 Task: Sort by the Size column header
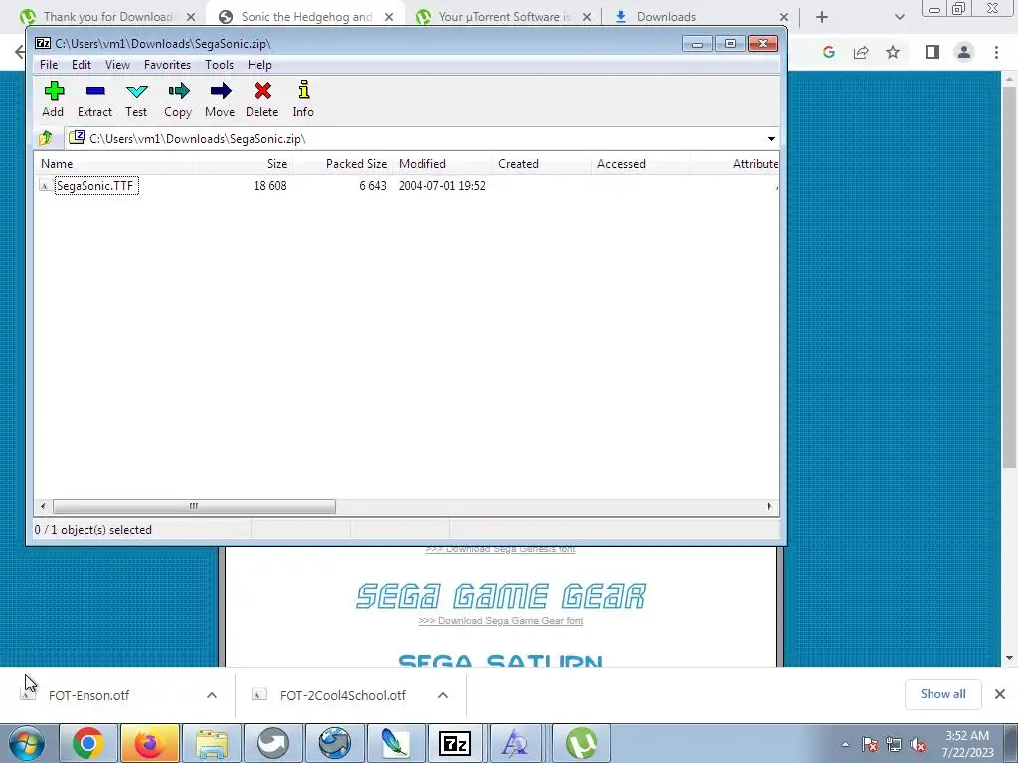(243, 164)
